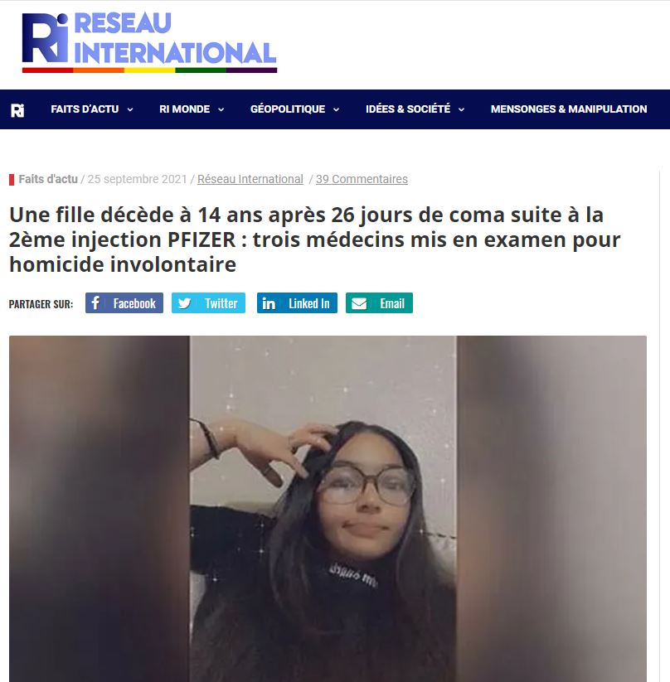670x682 pixels.
Task: Expand the Idées & Société dropdown chevron
Action: pos(462,109)
